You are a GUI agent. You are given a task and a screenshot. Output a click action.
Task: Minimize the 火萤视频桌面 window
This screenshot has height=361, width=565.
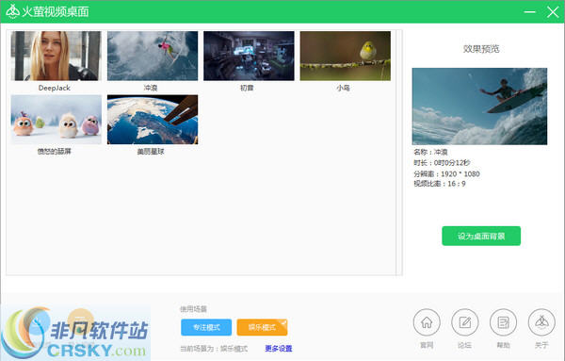pyautogui.click(x=529, y=12)
